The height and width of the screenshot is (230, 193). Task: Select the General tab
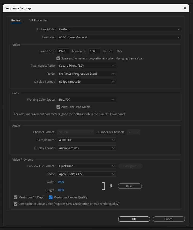click(x=16, y=20)
